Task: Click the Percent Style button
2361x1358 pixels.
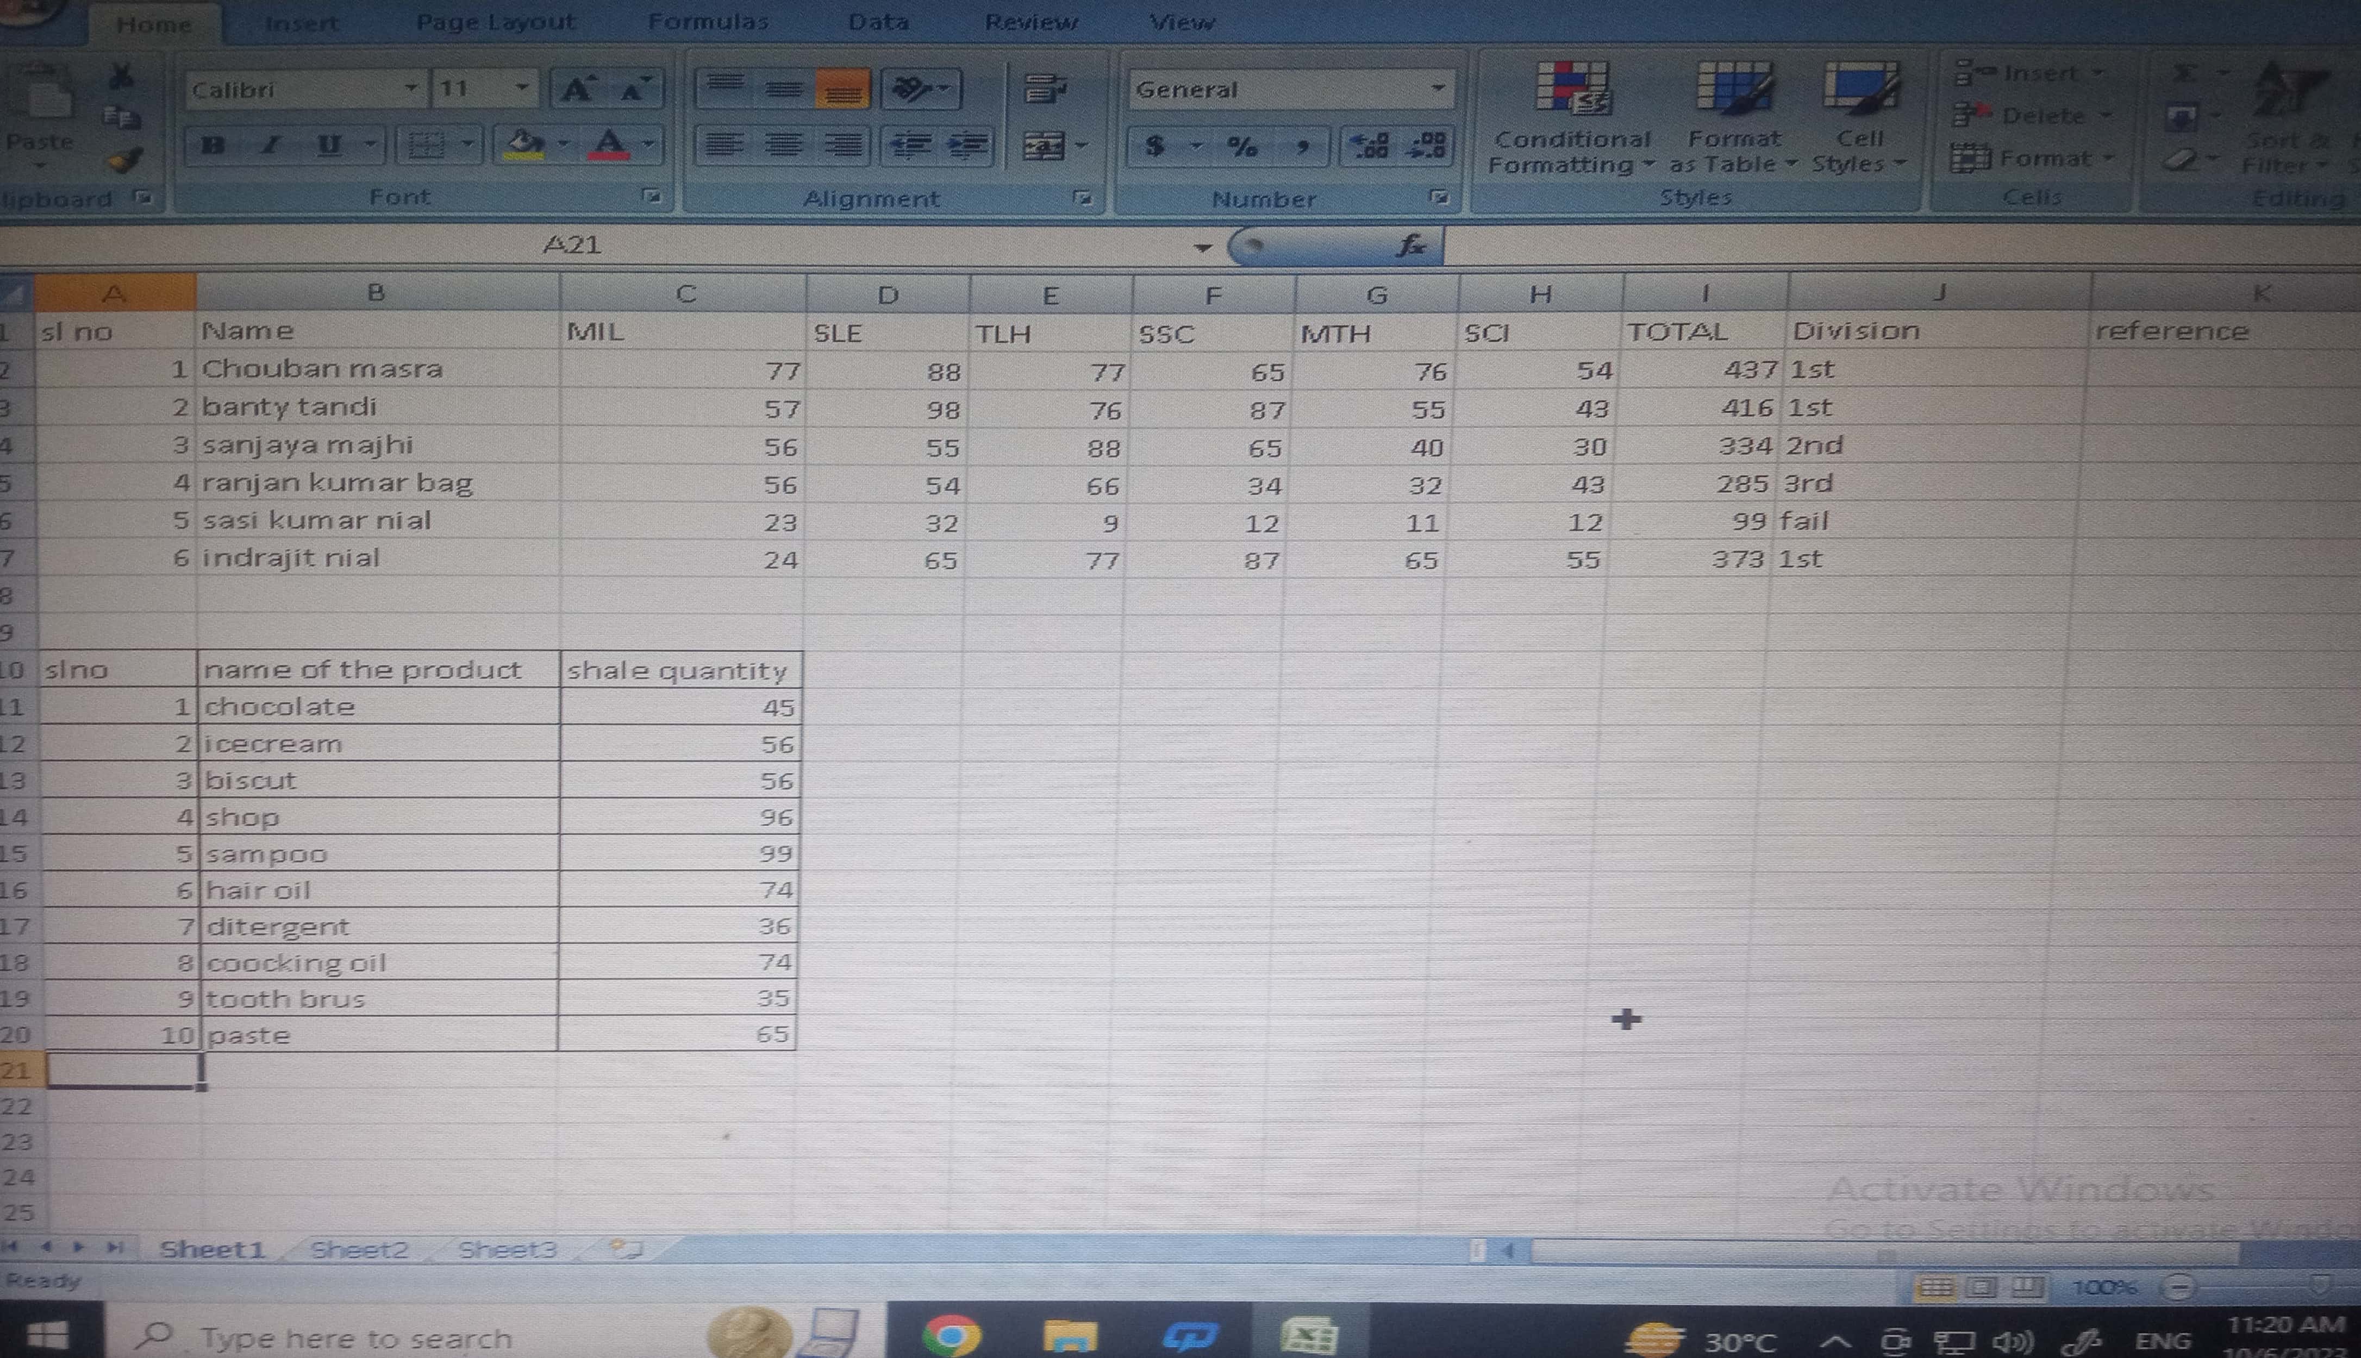Action: click(x=1242, y=147)
